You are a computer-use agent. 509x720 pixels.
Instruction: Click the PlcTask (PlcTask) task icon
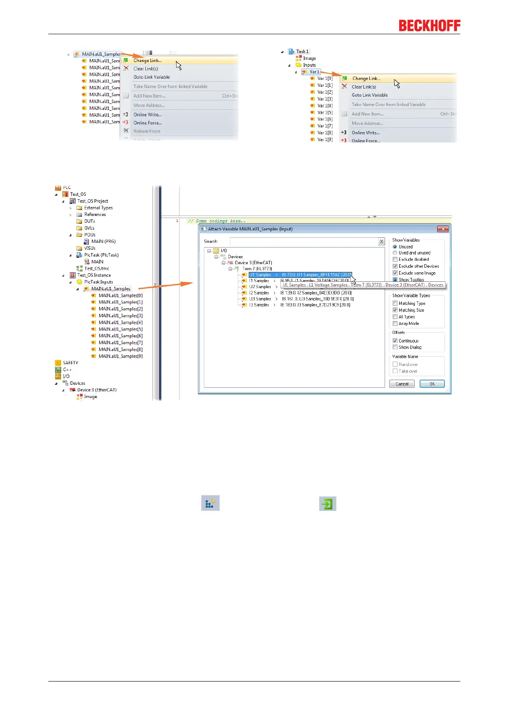point(79,255)
